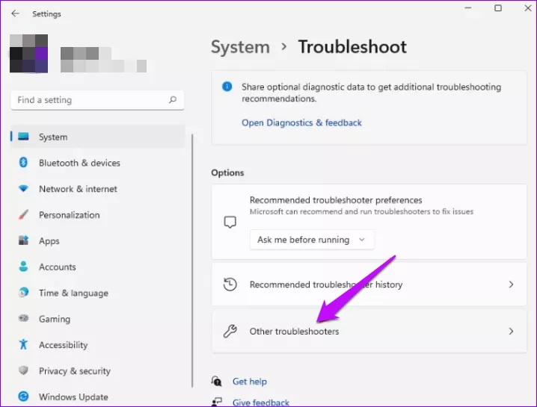Click Recommended troubleshooter preferences label

pyautogui.click(x=336, y=200)
